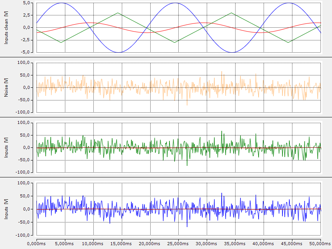
Task: Click the 45,000ms time axis label
Action: pyautogui.click(x=291, y=244)
